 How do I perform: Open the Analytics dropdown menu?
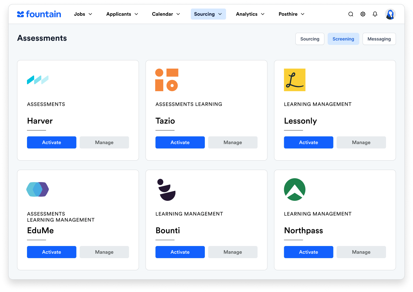(250, 14)
